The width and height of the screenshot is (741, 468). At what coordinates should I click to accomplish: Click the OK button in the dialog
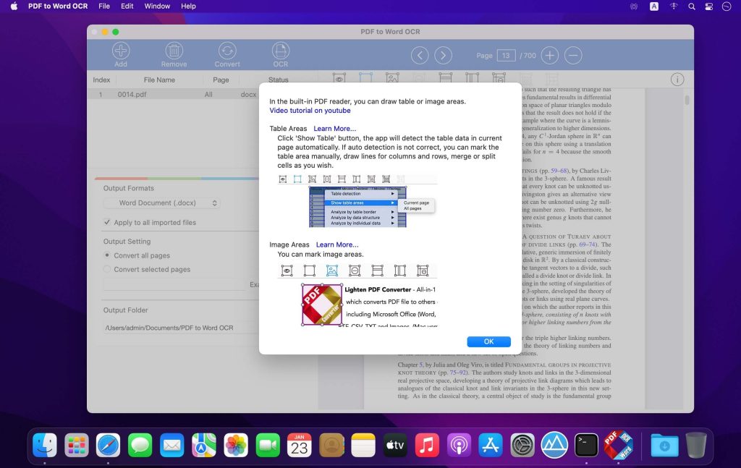point(488,341)
